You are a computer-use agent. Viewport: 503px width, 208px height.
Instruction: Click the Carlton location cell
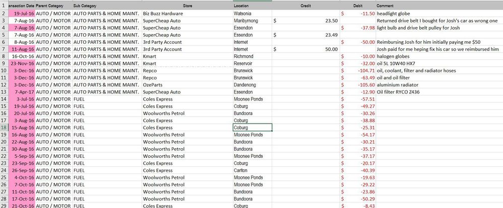pos(253,170)
